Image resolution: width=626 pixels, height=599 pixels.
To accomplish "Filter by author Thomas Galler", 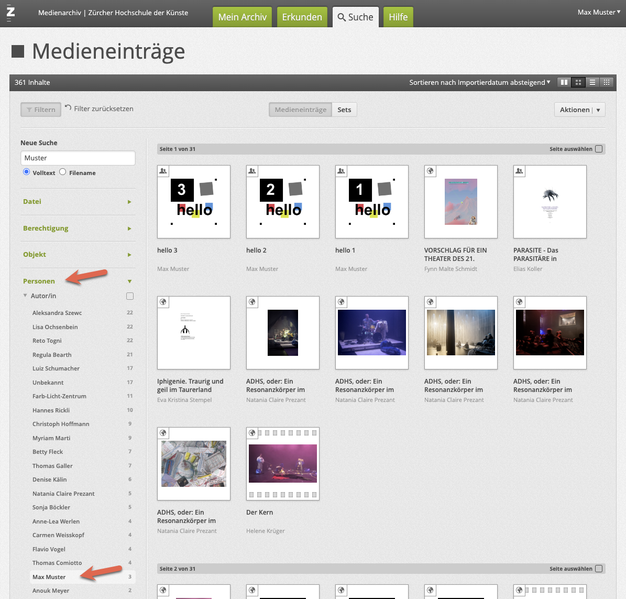I will (x=83, y=465).
